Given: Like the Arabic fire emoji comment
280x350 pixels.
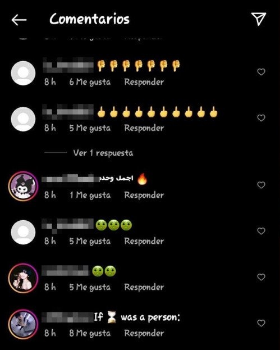Looking at the screenshot, I should click(261, 185).
